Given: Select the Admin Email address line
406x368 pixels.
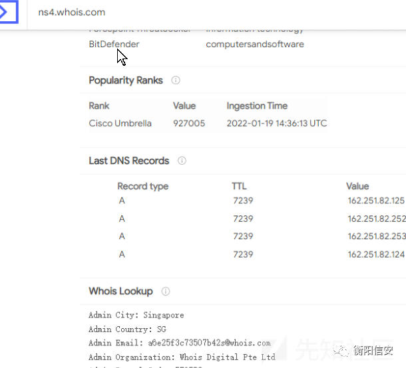Looking at the screenshot, I should coord(180,343).
